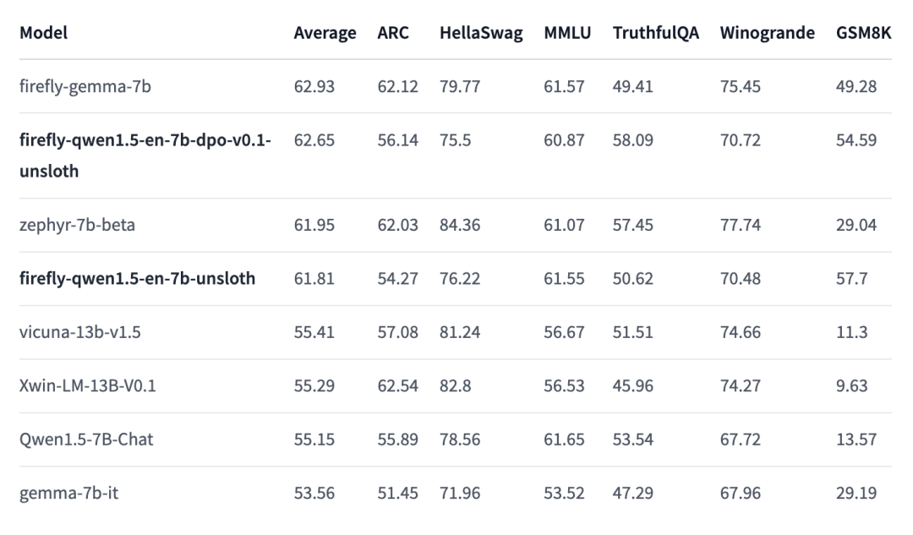This screenshot has height=535, width=913.
Task: Click the Qwen1.5-7B-Chat model name
Action: pyautogui.click(x=86, y=439)
